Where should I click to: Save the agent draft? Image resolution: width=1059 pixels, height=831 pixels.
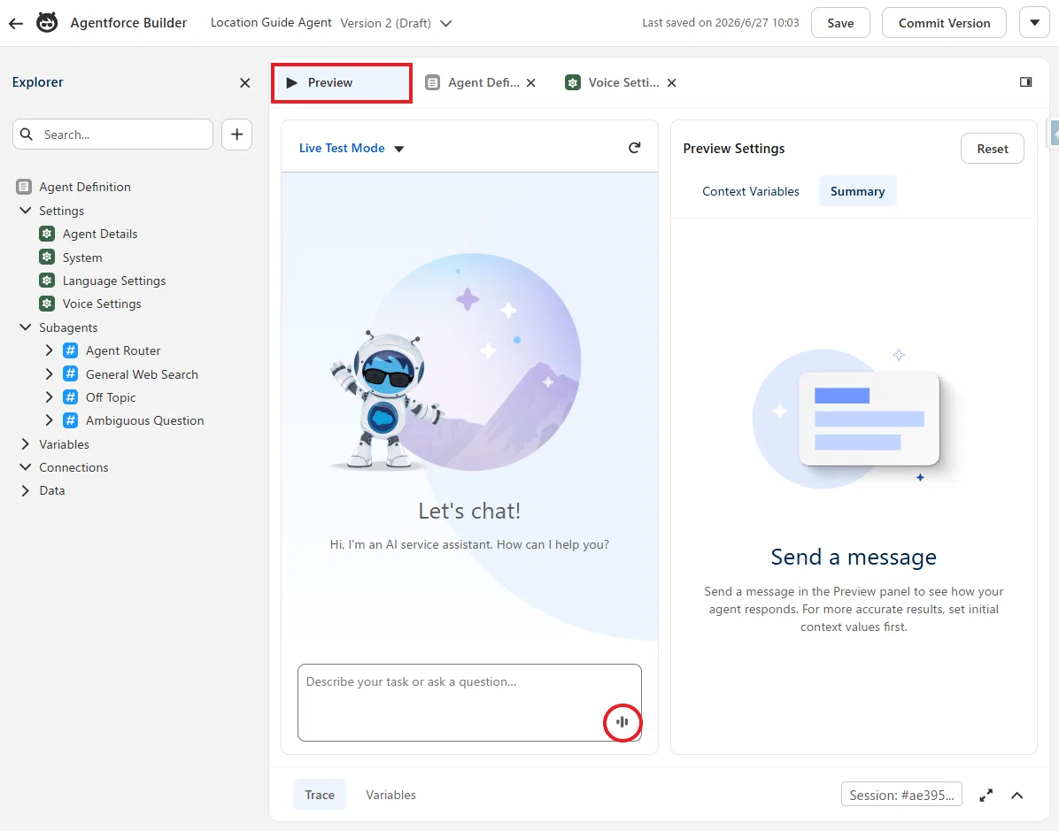click(x=840, y=23)
